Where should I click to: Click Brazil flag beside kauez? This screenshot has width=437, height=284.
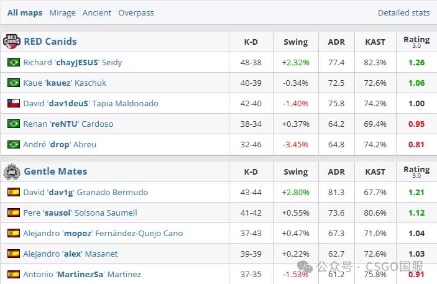(x=14, y=83)
